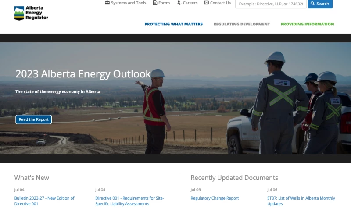Open Bulletin 2023-27 New Edition link
Screen dimensions: 351x210
coord(44,201)
